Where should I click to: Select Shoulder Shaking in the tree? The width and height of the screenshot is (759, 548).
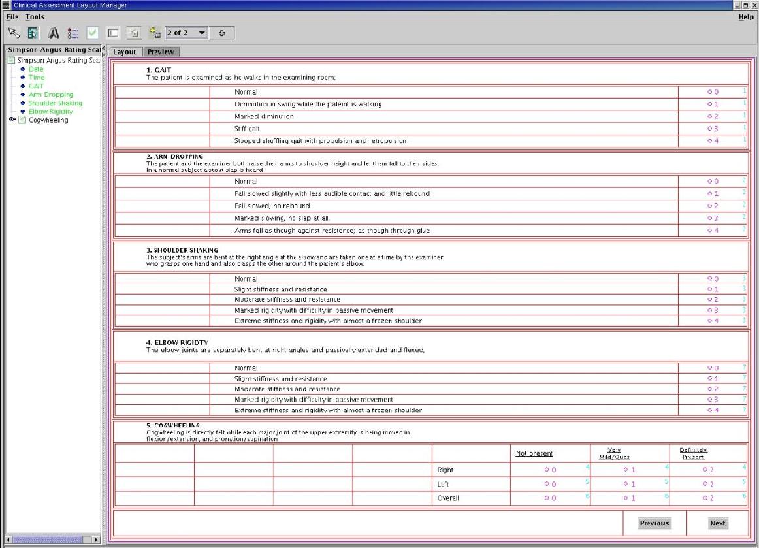[x=55, y=103]
